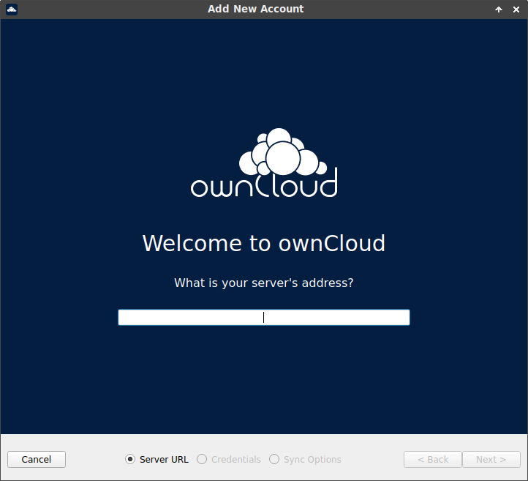Select the Credentials radio step

(x=229, y=460)
